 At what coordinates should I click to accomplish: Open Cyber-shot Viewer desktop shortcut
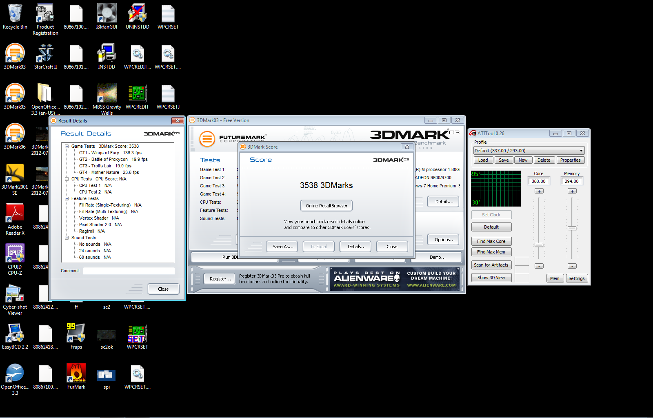point(15,300)
